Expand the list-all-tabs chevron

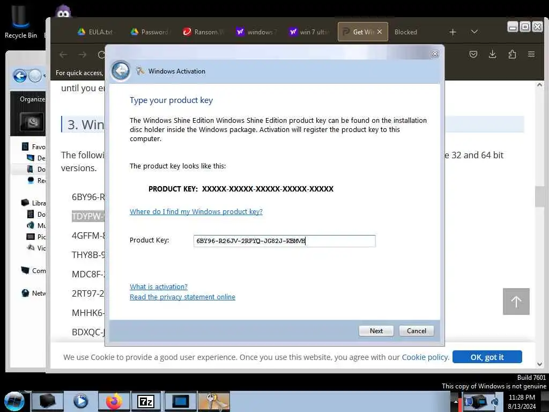click(x=474, y=32)
